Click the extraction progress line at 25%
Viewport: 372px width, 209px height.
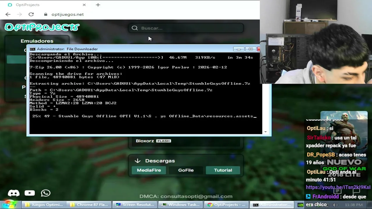(x=143, y=116)
